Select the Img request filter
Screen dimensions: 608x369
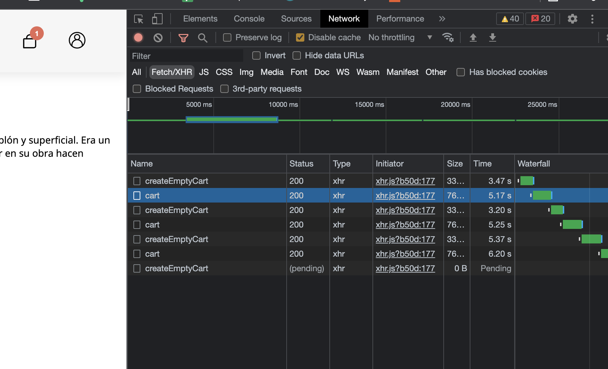tap(246, 72)
